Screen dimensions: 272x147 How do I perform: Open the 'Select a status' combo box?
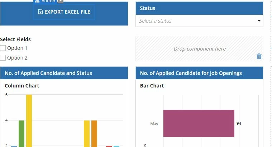coord(199,21)
